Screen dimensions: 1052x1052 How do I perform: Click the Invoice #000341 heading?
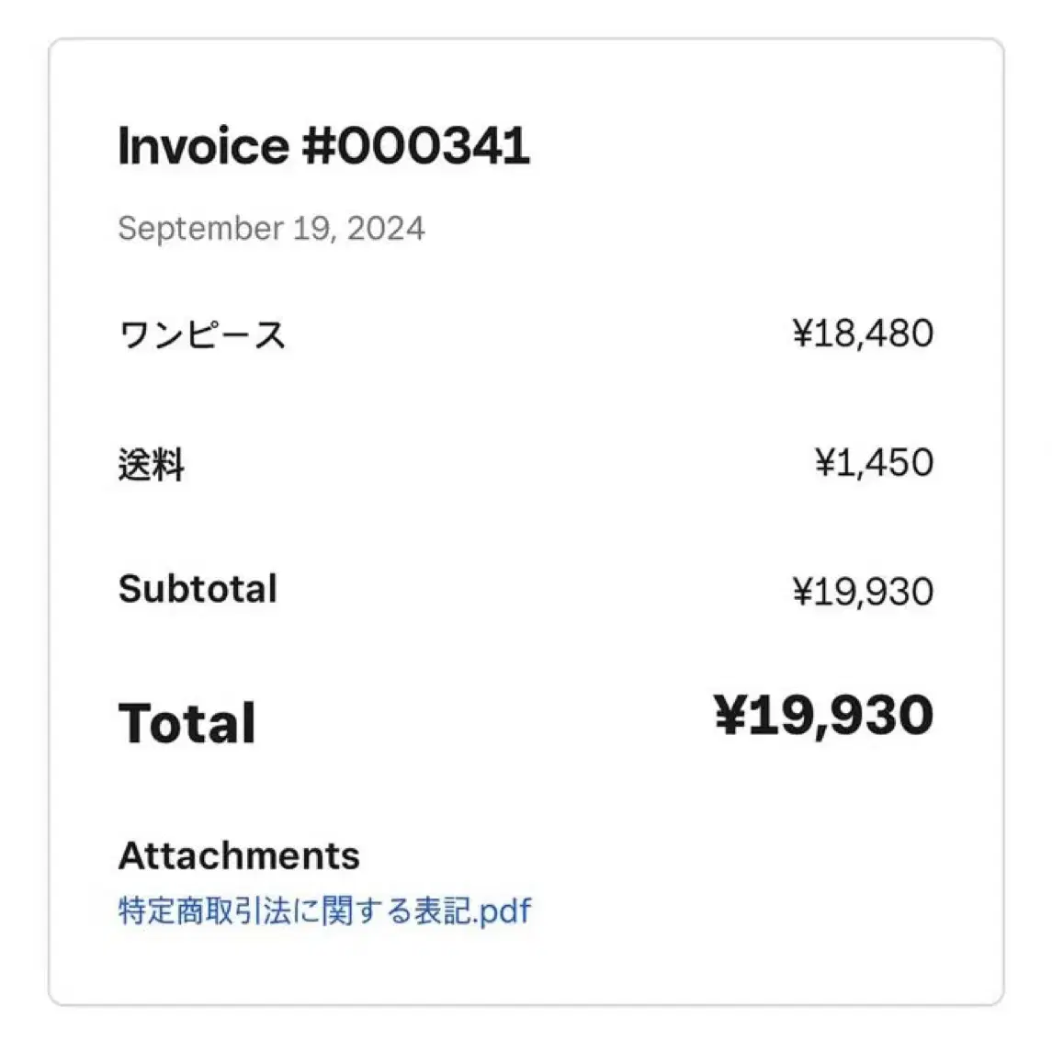click(324, 145)
